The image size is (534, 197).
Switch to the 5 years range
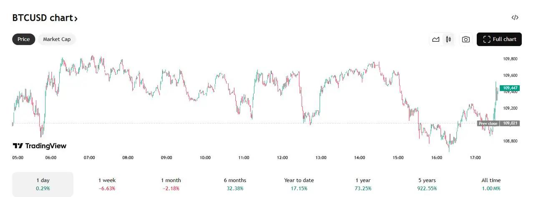click(x=427, y=184)
